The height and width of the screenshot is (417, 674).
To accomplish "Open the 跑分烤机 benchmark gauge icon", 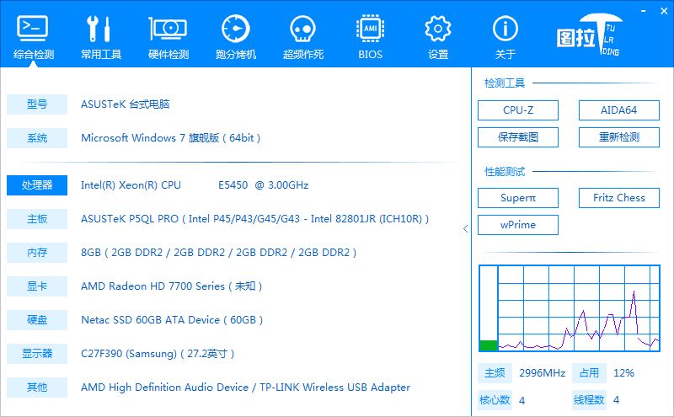I will click(x=236, y=29).
